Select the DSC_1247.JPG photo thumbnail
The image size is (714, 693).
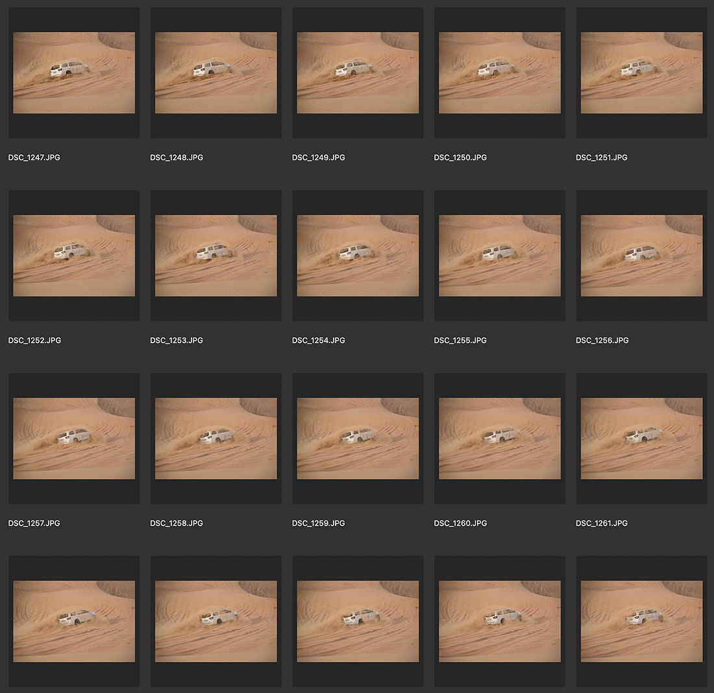pos(74,73)
